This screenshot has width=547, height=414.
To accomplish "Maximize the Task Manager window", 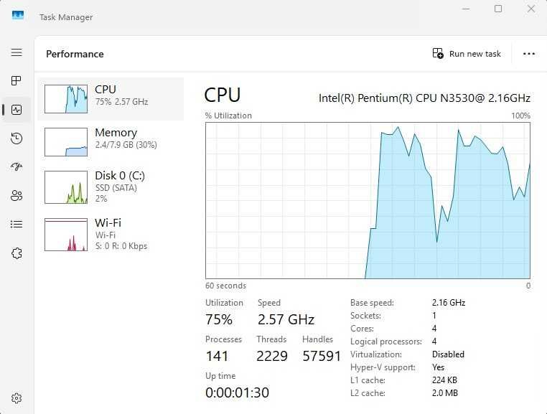I will click(x=498, y=9).
